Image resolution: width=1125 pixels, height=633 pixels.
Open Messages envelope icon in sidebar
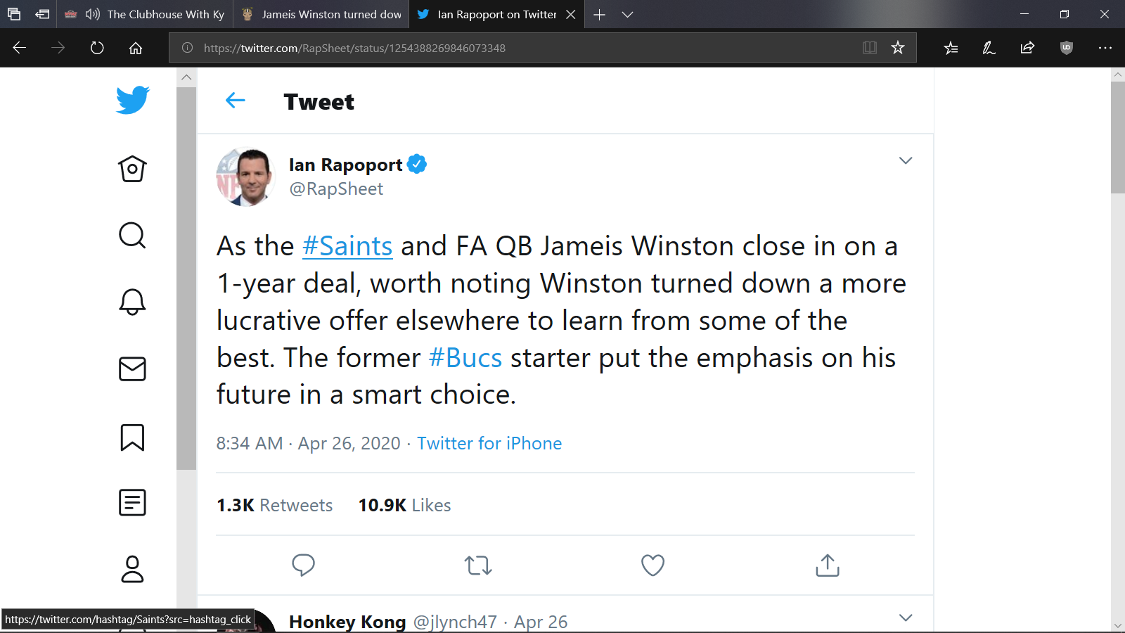[132, 369]
